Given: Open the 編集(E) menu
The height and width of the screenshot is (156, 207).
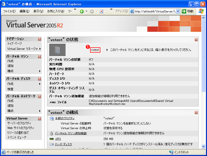Looking at the screenshot, I should 25,11.
